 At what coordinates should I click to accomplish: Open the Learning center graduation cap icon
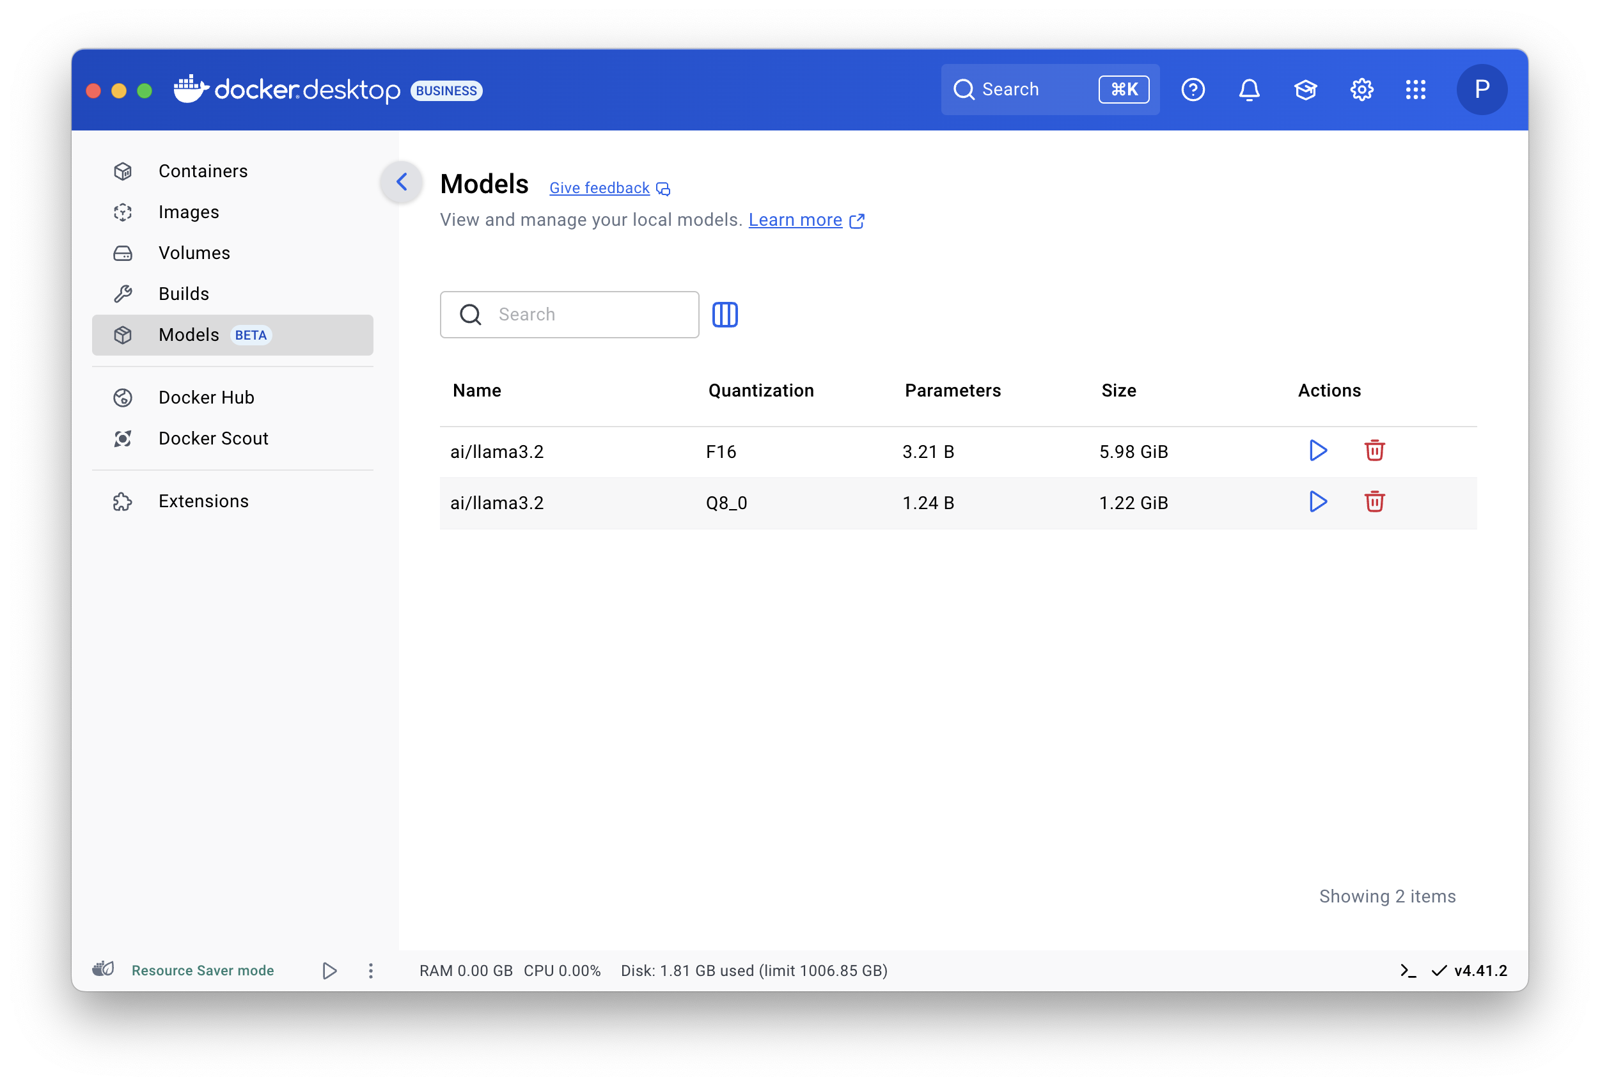coord(1305,90)
